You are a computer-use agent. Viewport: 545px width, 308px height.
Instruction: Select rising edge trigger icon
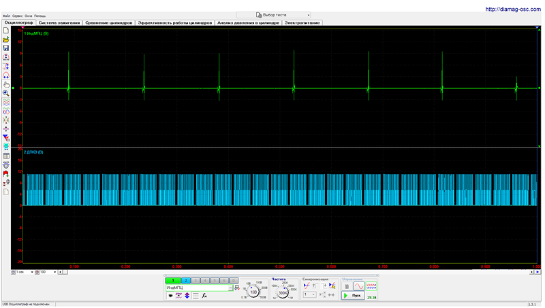coord(315,286)
